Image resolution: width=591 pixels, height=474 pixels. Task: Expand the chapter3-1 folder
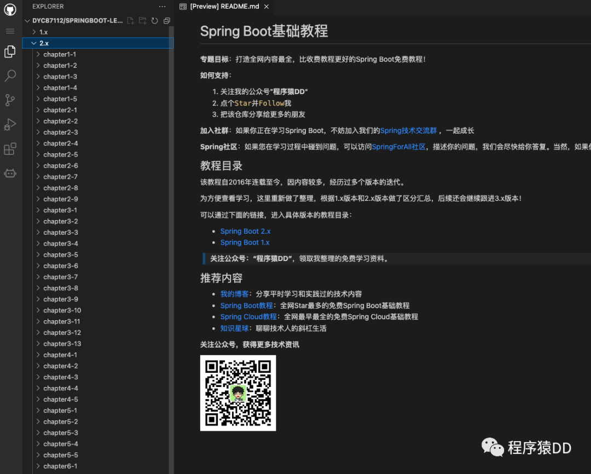[38, 210]
